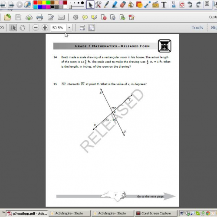
Task: Print the PDF document
Action: click(x=39, y=17)
